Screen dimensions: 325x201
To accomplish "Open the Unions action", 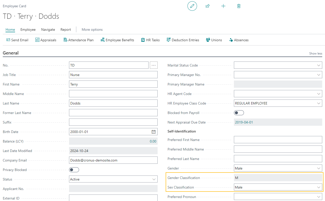I will click(x=214, y=40).
